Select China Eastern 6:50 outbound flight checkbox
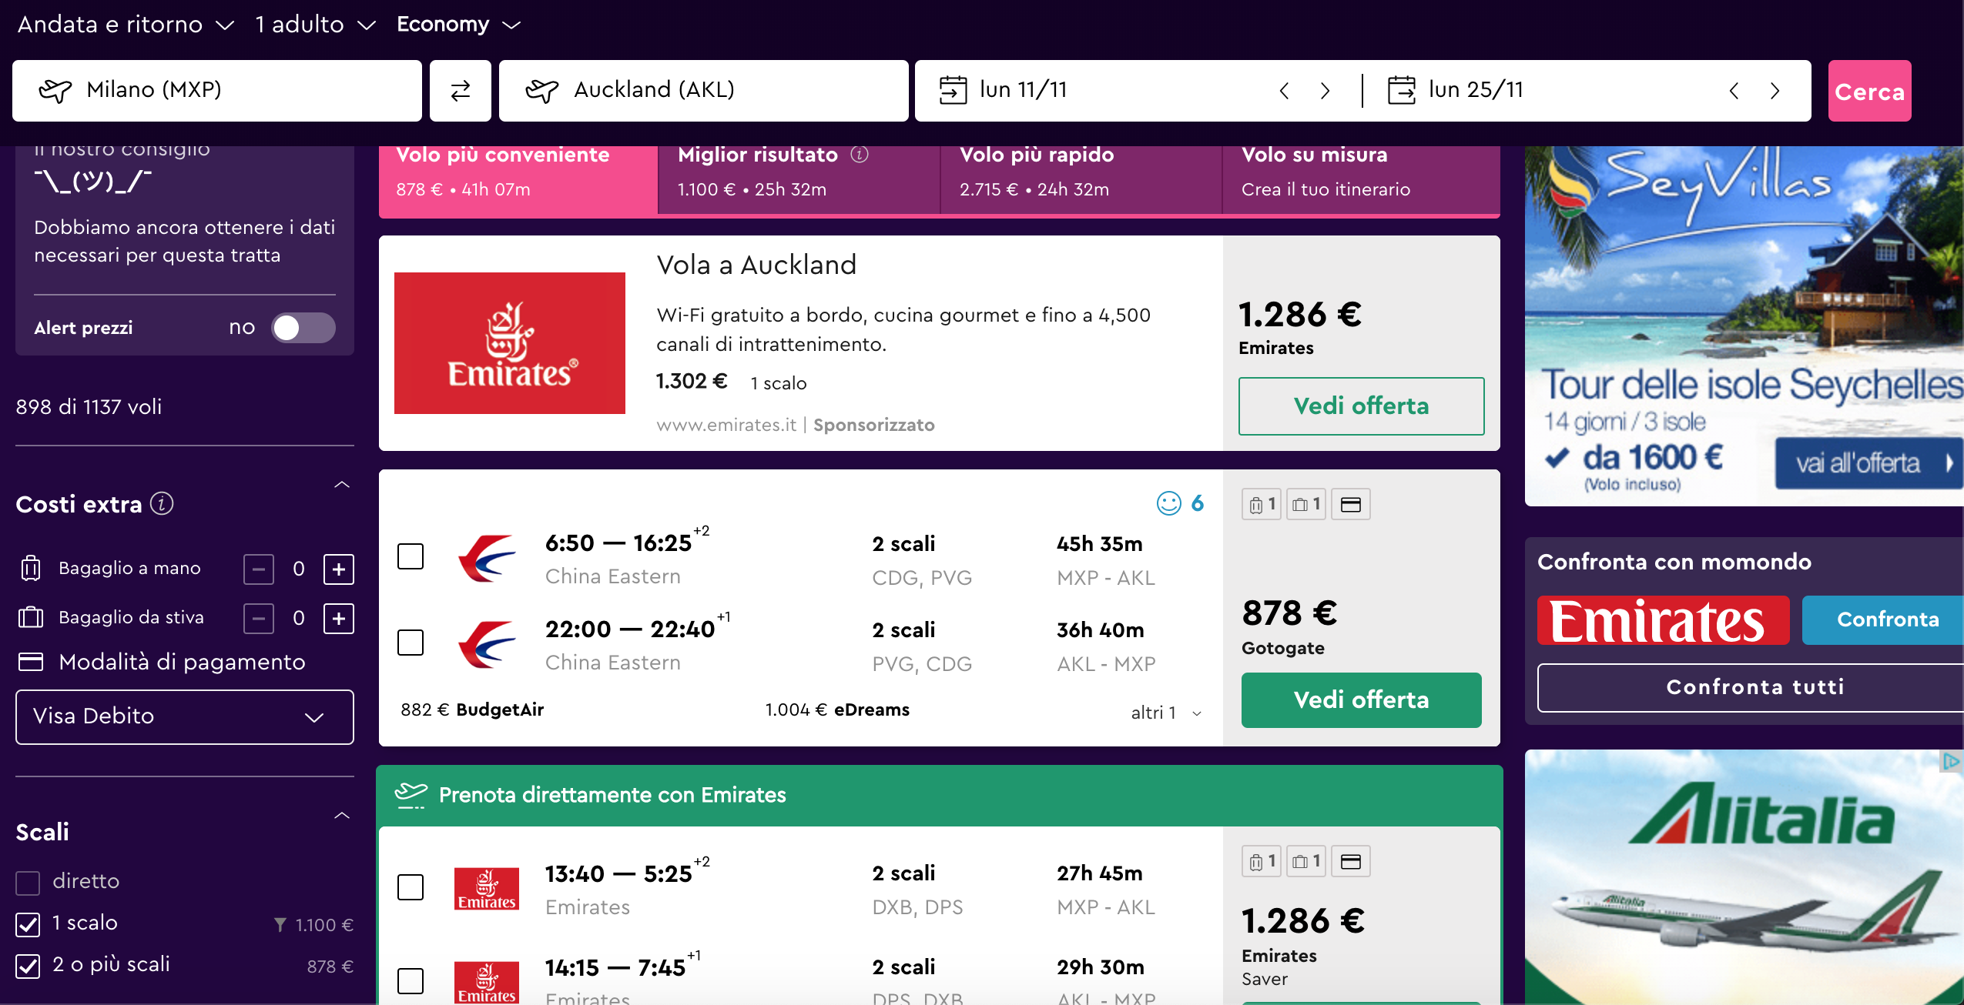This screenshot has height=1005, width=1964. click(411, 556)
